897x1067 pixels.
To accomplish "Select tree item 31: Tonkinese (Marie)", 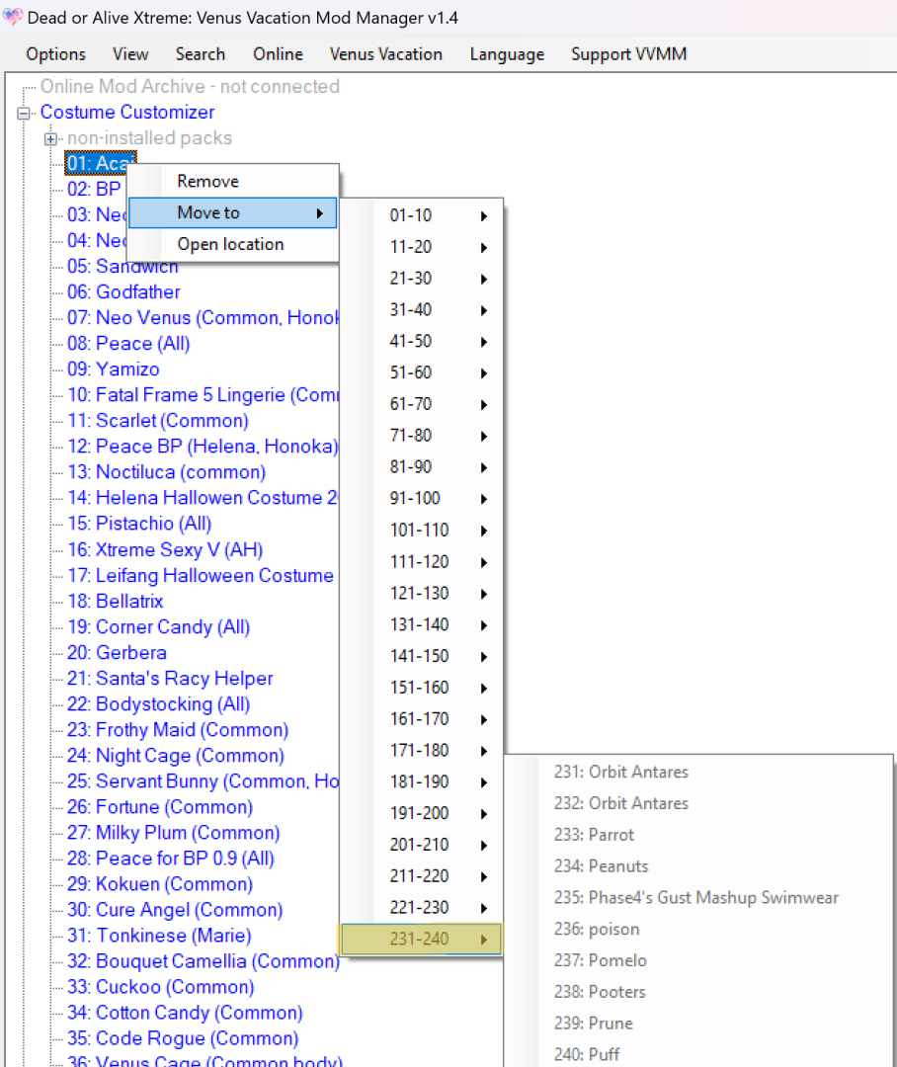I will click(159, 937).
